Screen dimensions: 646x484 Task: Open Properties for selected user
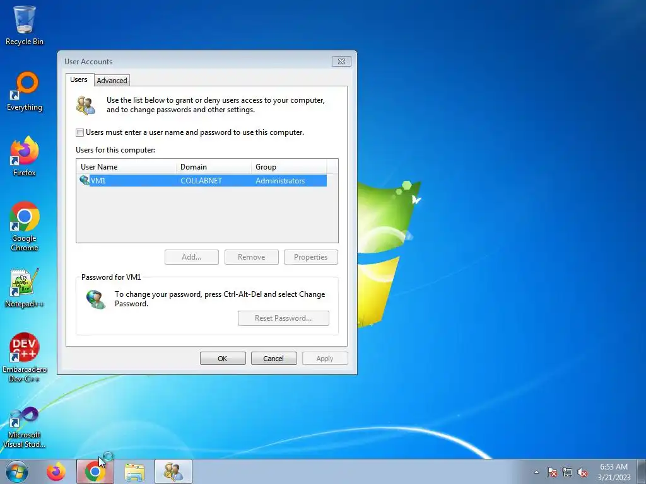[310, 257]
